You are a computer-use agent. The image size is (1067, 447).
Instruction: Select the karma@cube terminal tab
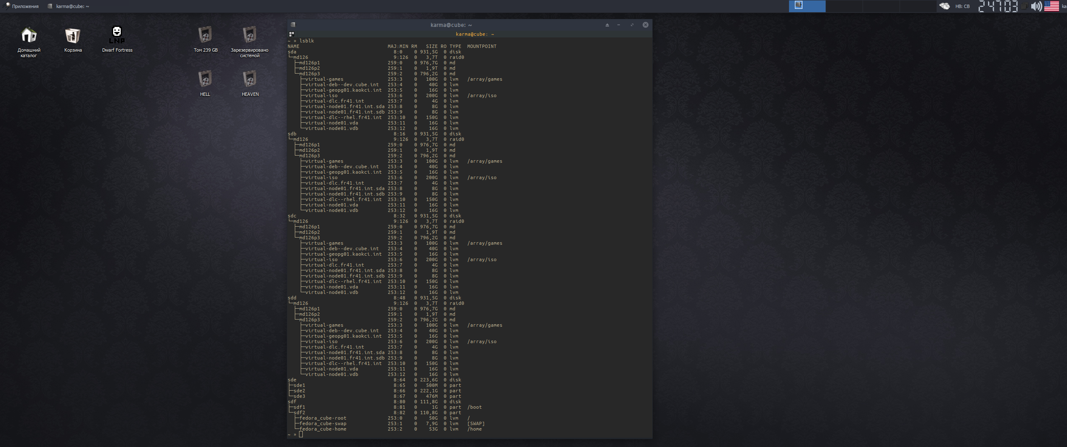click(474, 34)
